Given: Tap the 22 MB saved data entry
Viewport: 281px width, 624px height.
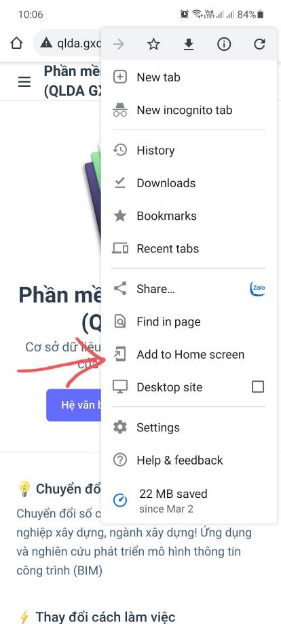Looking at the screenshot, I should click(189, 501).
